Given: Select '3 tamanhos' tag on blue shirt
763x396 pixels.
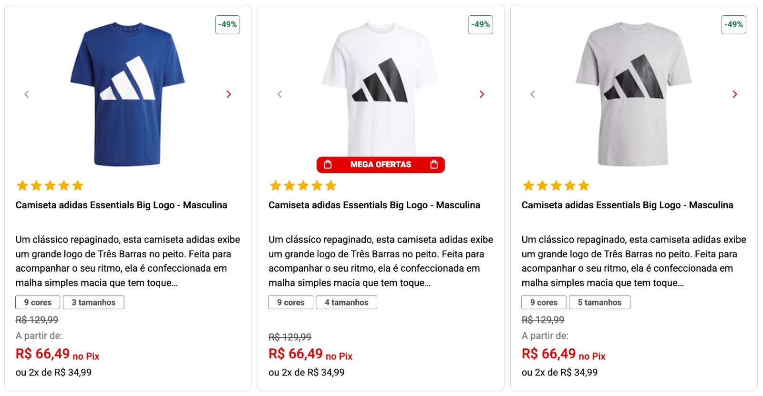Looking at the screenshot, I should click(93, 303).
